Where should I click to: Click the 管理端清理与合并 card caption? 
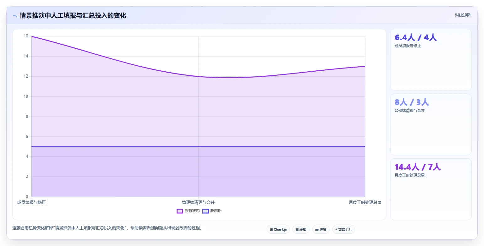coord(410,111)
